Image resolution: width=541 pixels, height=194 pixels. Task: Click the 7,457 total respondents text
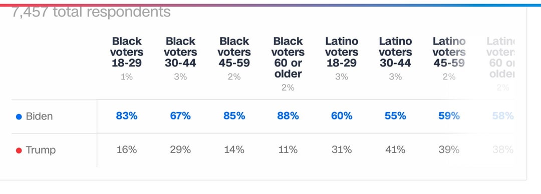click(x=91, y=12)
